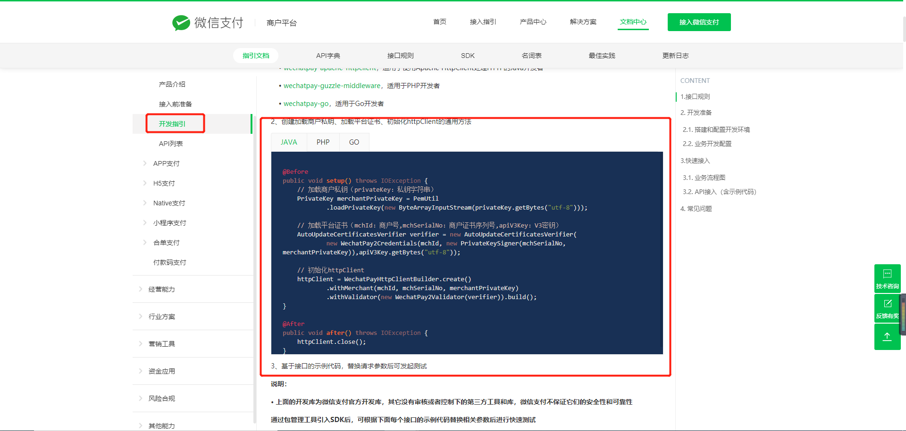Switch to the JAVA code tab
Viewport: 906px width, 431px height.
point(289,142)
